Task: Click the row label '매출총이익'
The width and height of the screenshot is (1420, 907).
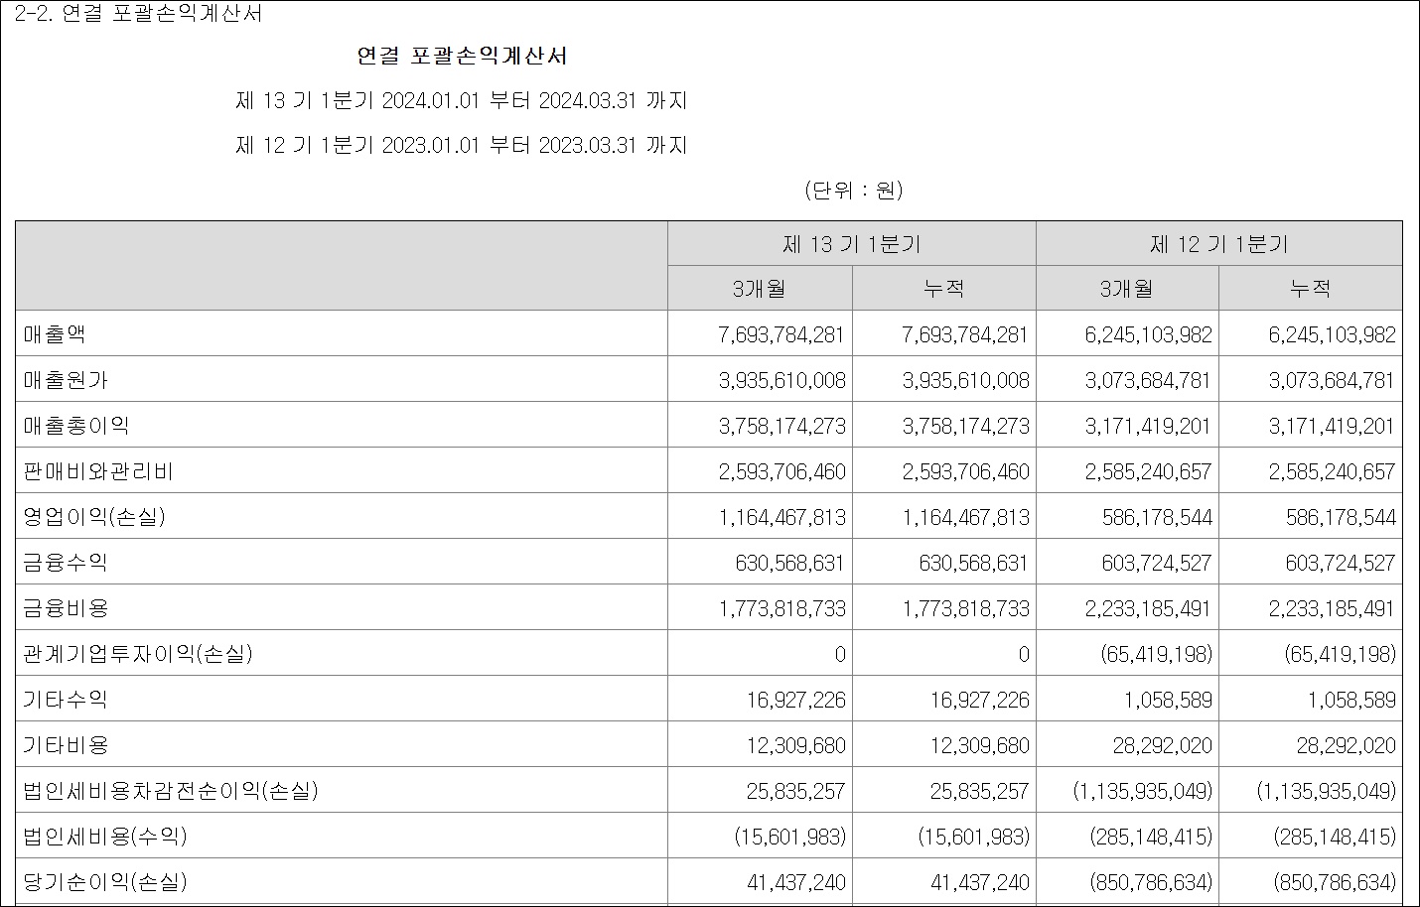Action: pos(76,426)
